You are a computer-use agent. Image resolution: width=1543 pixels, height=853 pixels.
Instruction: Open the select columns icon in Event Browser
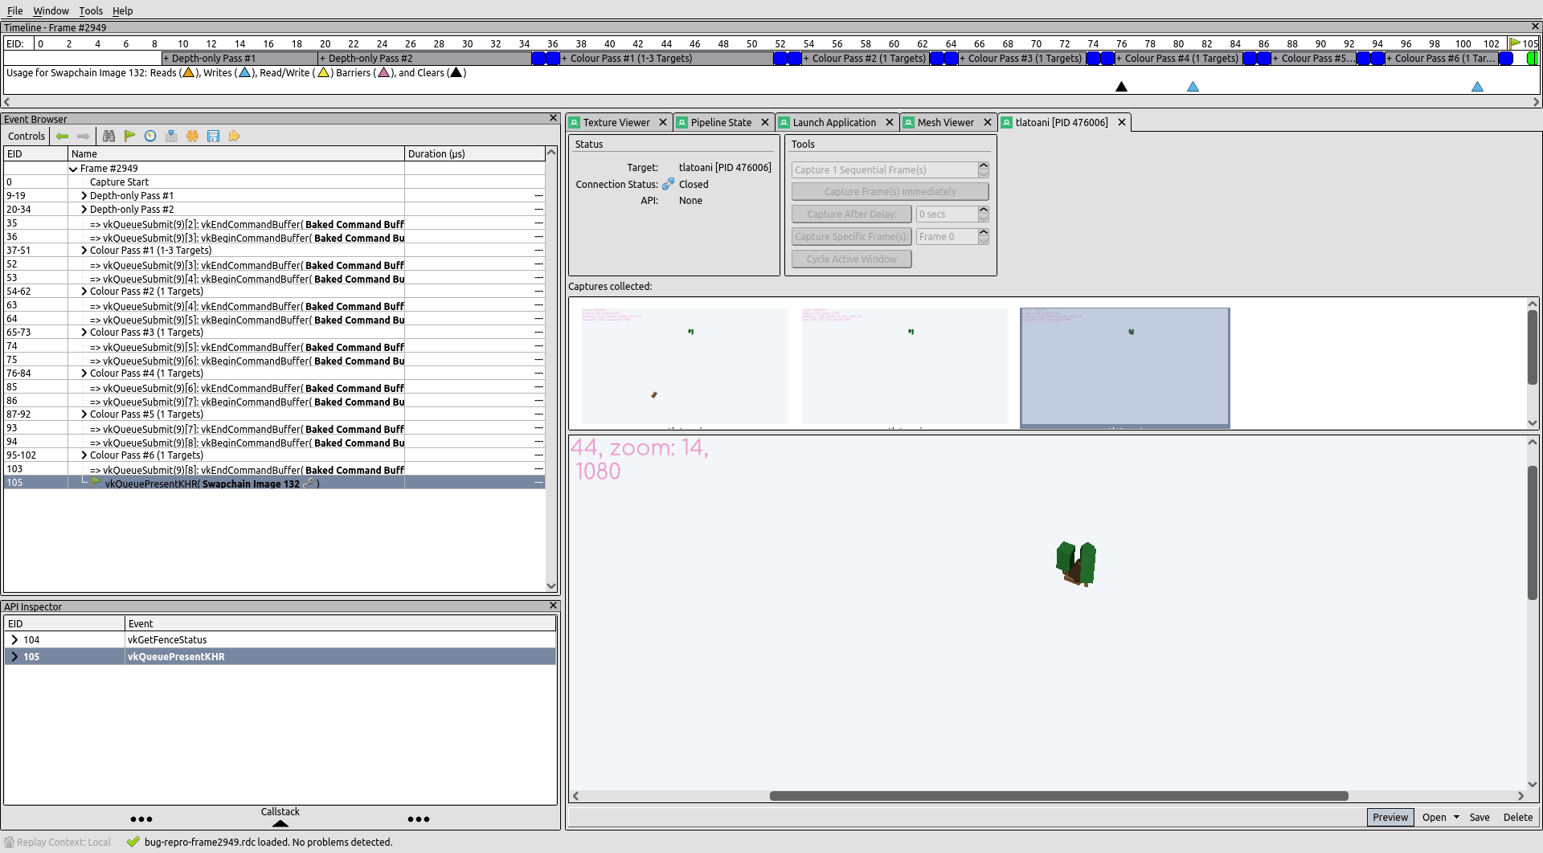pyautogui.click(x=171, y=137)
